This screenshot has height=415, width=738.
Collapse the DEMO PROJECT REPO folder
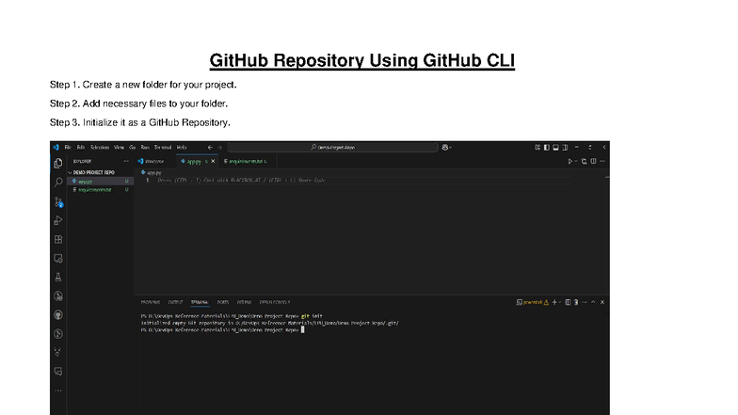94,173
